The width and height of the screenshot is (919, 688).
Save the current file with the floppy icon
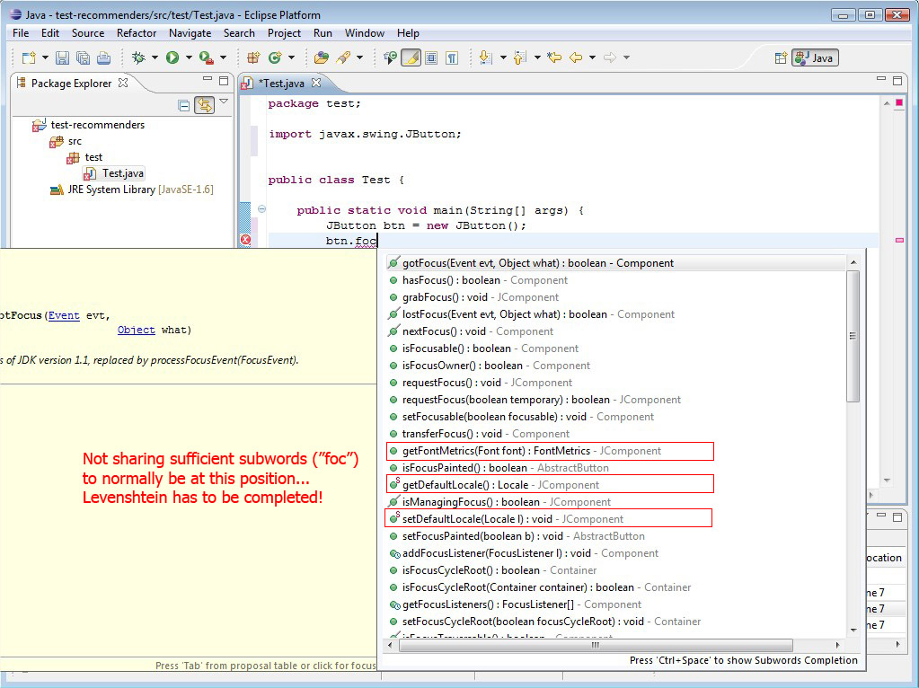pyautogui.click(x=62, y=57)
